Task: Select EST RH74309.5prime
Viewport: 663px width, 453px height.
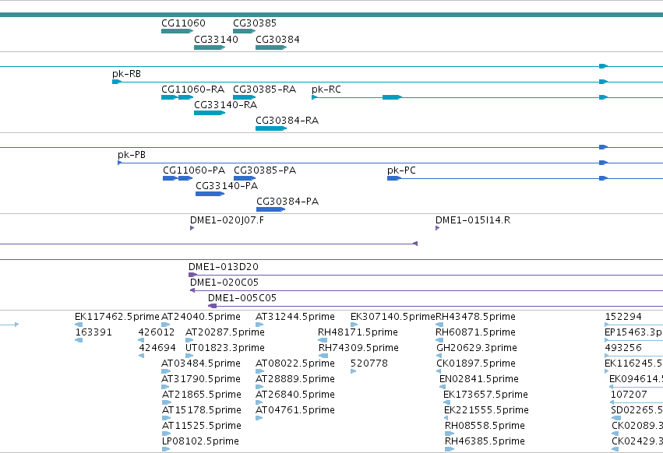Action: coord(323,356)
